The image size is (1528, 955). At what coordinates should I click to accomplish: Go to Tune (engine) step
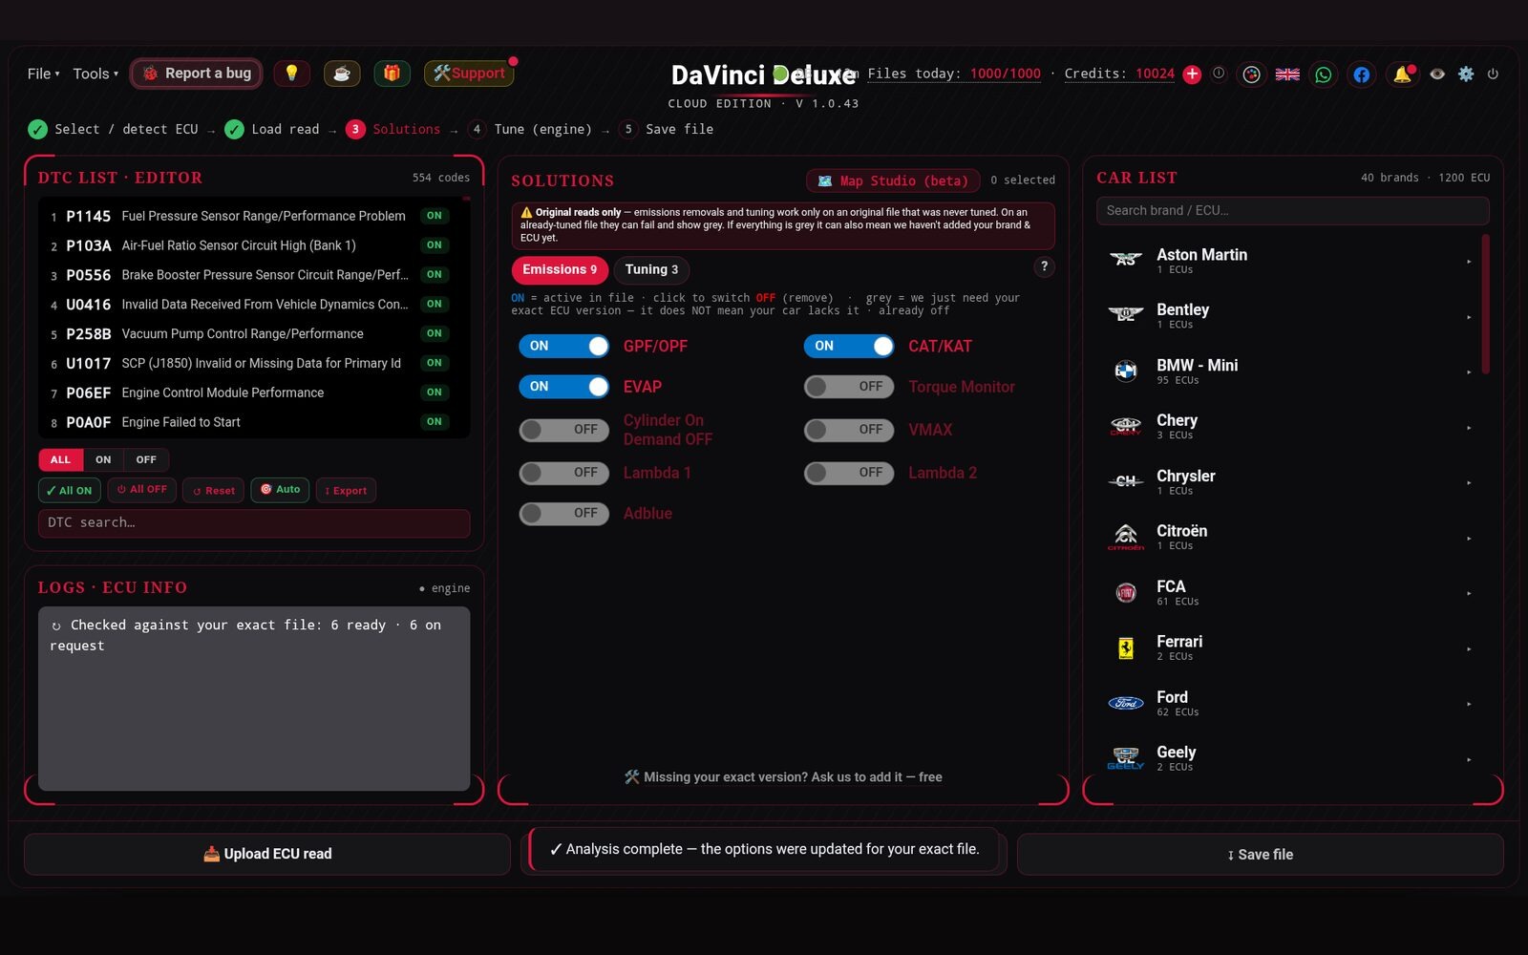tap(530, 129)
